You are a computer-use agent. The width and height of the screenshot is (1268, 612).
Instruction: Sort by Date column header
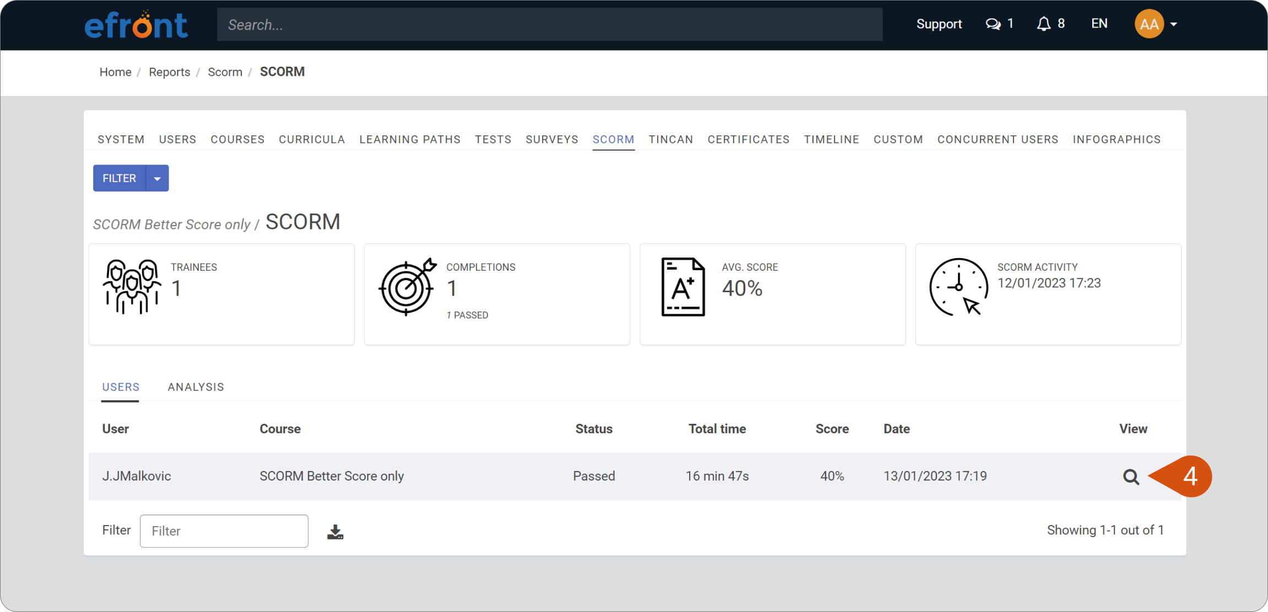(x=896, y=429)
